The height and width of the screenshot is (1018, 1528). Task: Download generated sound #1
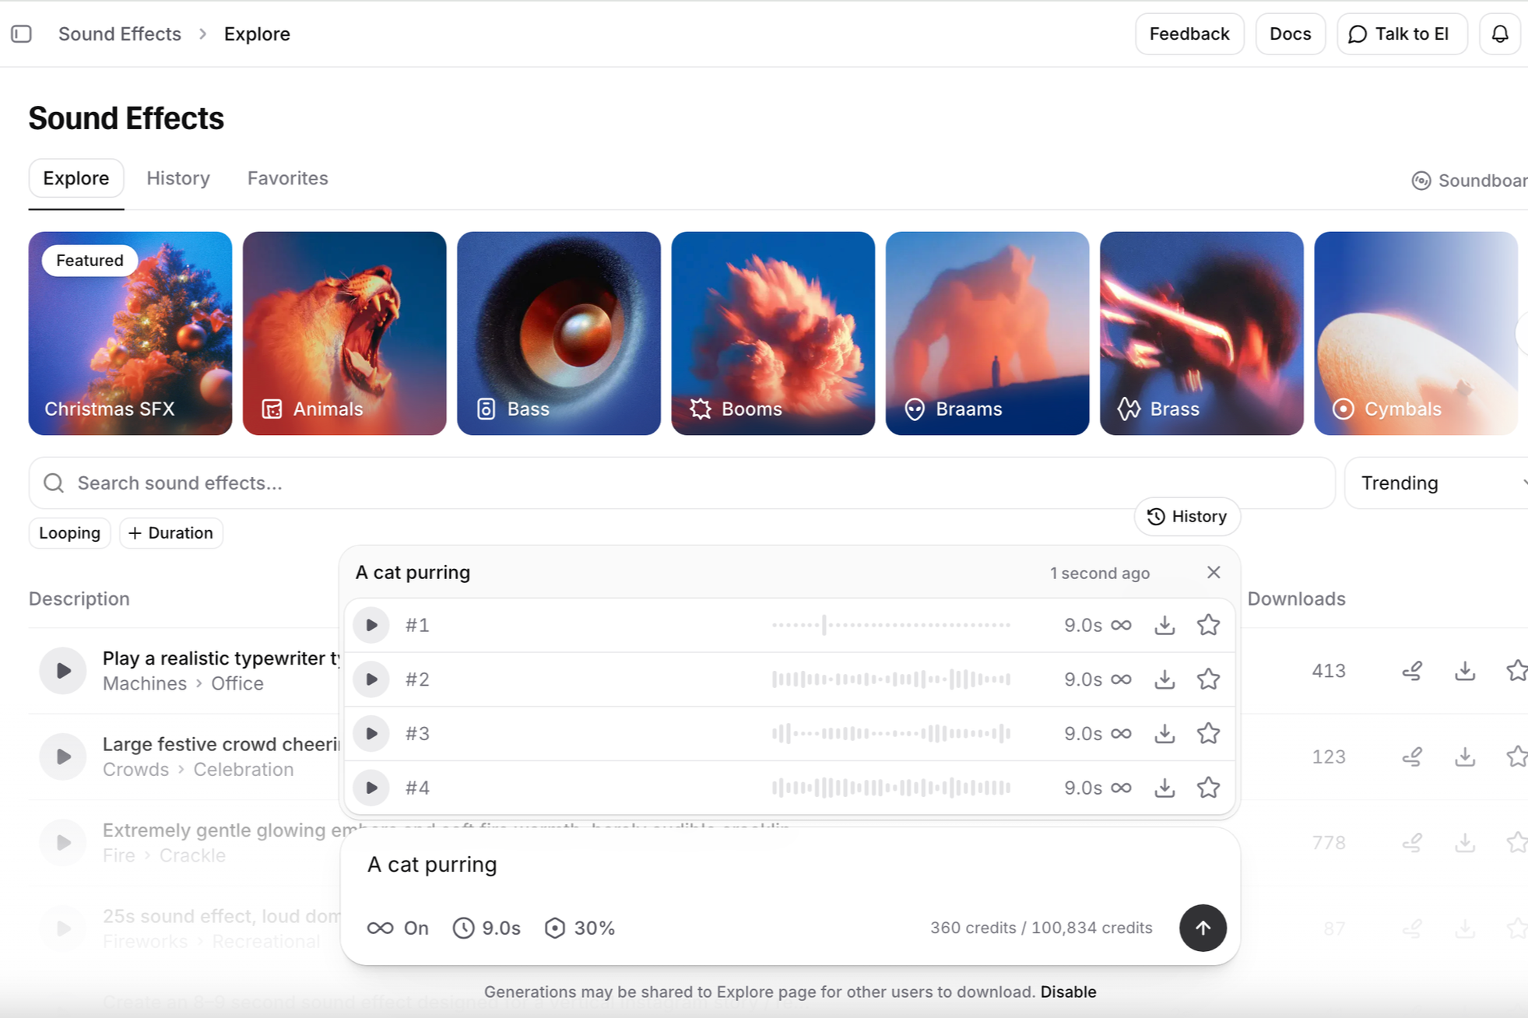[1164, 625]
